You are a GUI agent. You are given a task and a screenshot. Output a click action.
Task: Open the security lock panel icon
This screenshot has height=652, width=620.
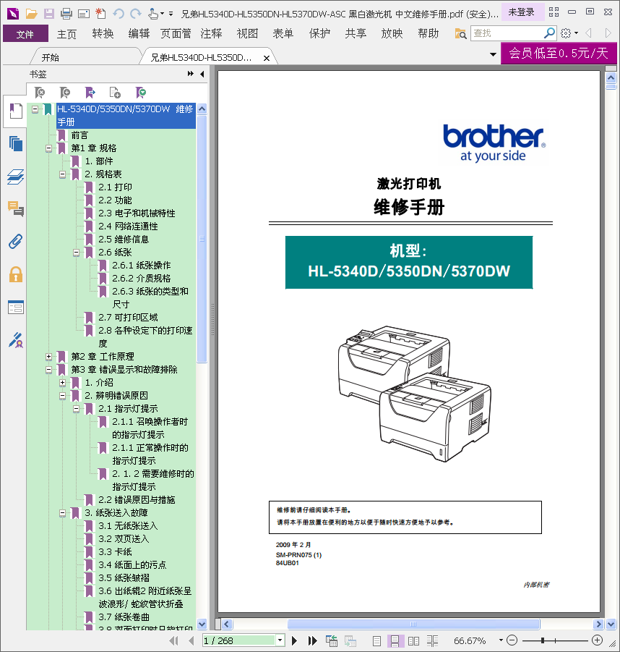[x=16, y=274]
